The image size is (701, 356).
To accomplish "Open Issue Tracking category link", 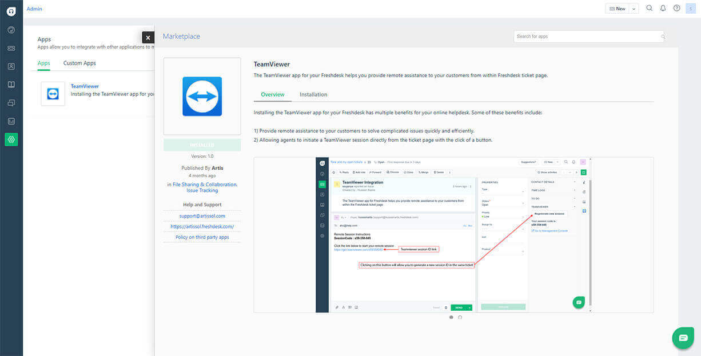I will 202,190.
